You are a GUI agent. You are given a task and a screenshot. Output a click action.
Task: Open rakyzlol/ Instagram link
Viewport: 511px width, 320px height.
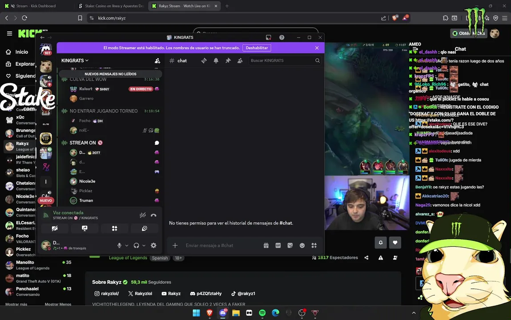pos(107,294)
